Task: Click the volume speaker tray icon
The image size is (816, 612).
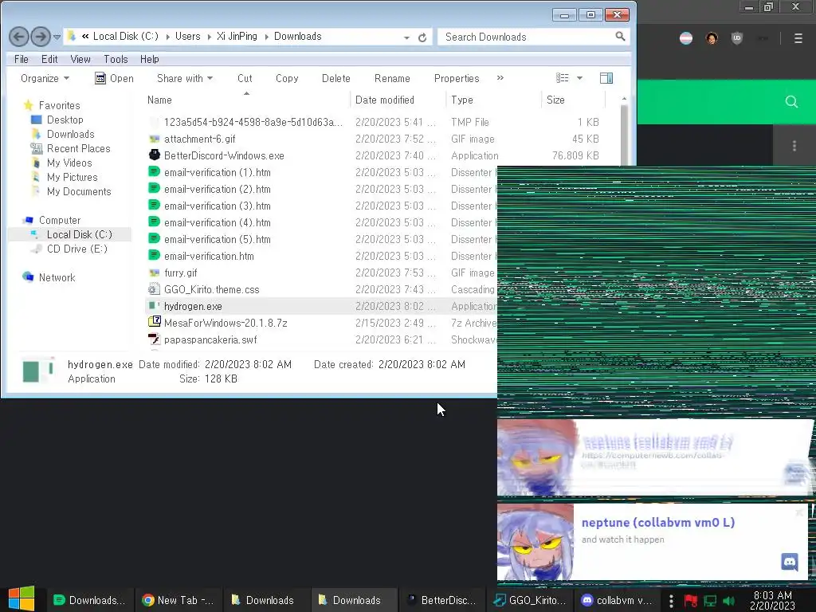Action: coord(728,601)
